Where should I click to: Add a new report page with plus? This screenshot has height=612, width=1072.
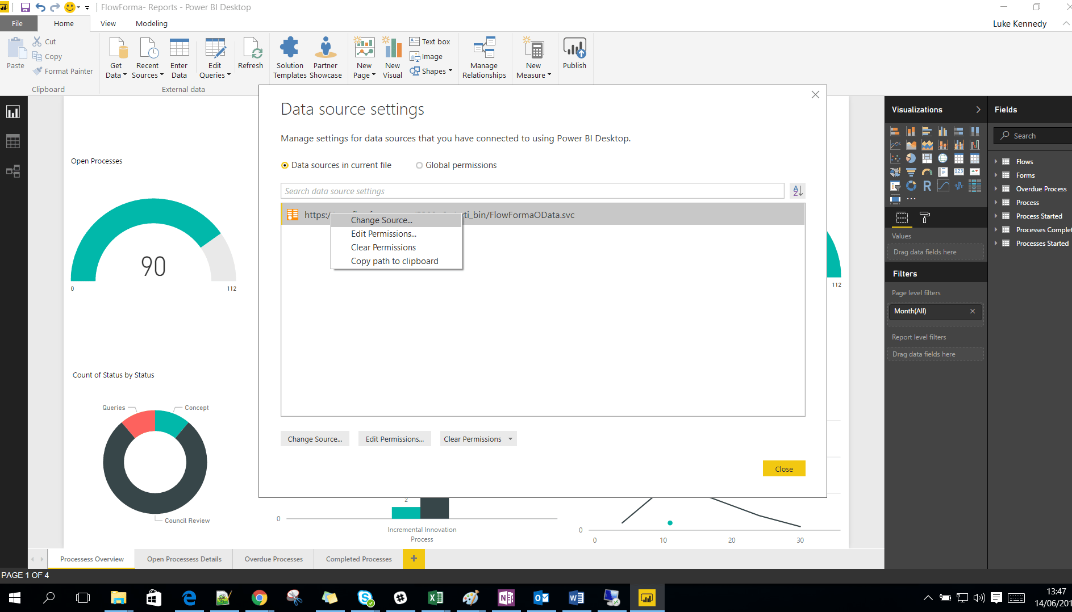point(414,559)
